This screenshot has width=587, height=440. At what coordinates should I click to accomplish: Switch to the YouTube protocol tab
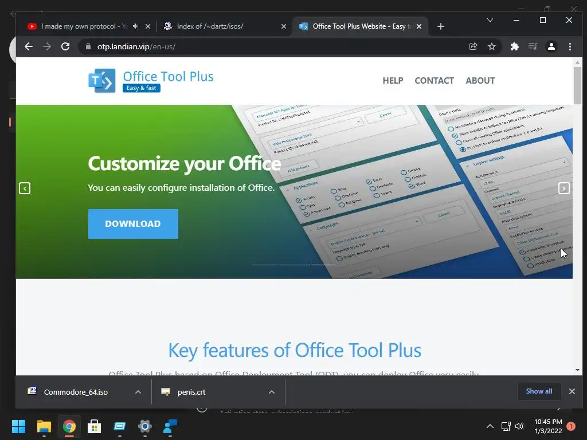[83, 26]
